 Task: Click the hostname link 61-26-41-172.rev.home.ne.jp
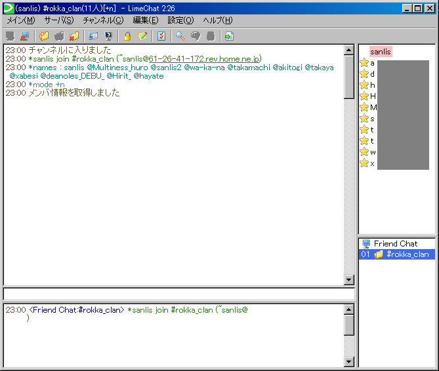tap(204, 59)
